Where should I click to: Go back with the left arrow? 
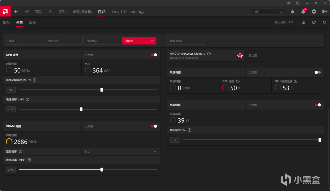click(16, 12)
